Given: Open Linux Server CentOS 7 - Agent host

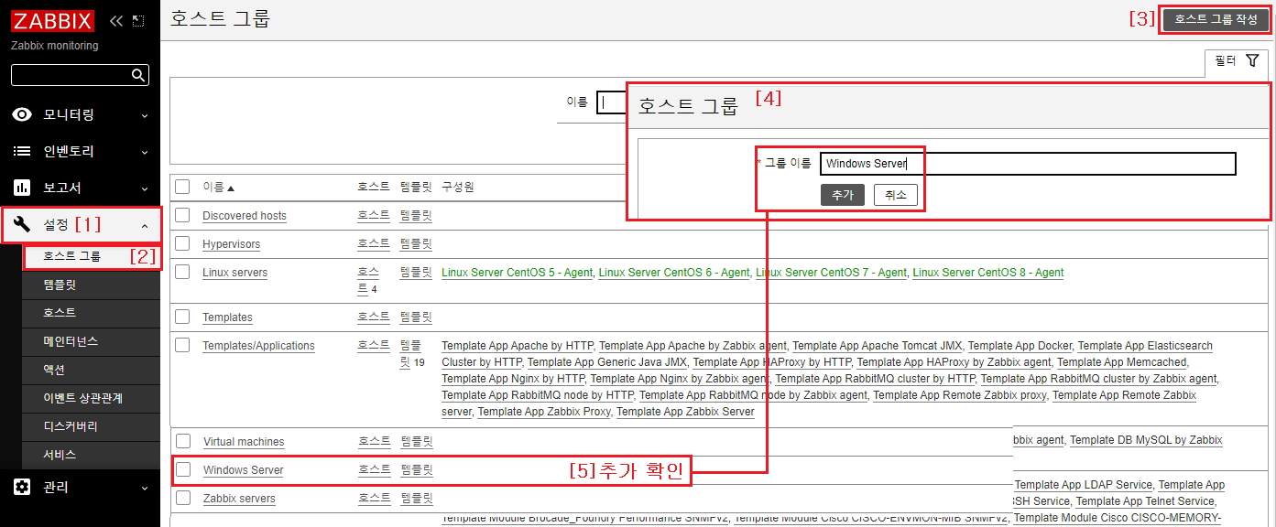Looking at the screenshot, I should coord(831,273).
